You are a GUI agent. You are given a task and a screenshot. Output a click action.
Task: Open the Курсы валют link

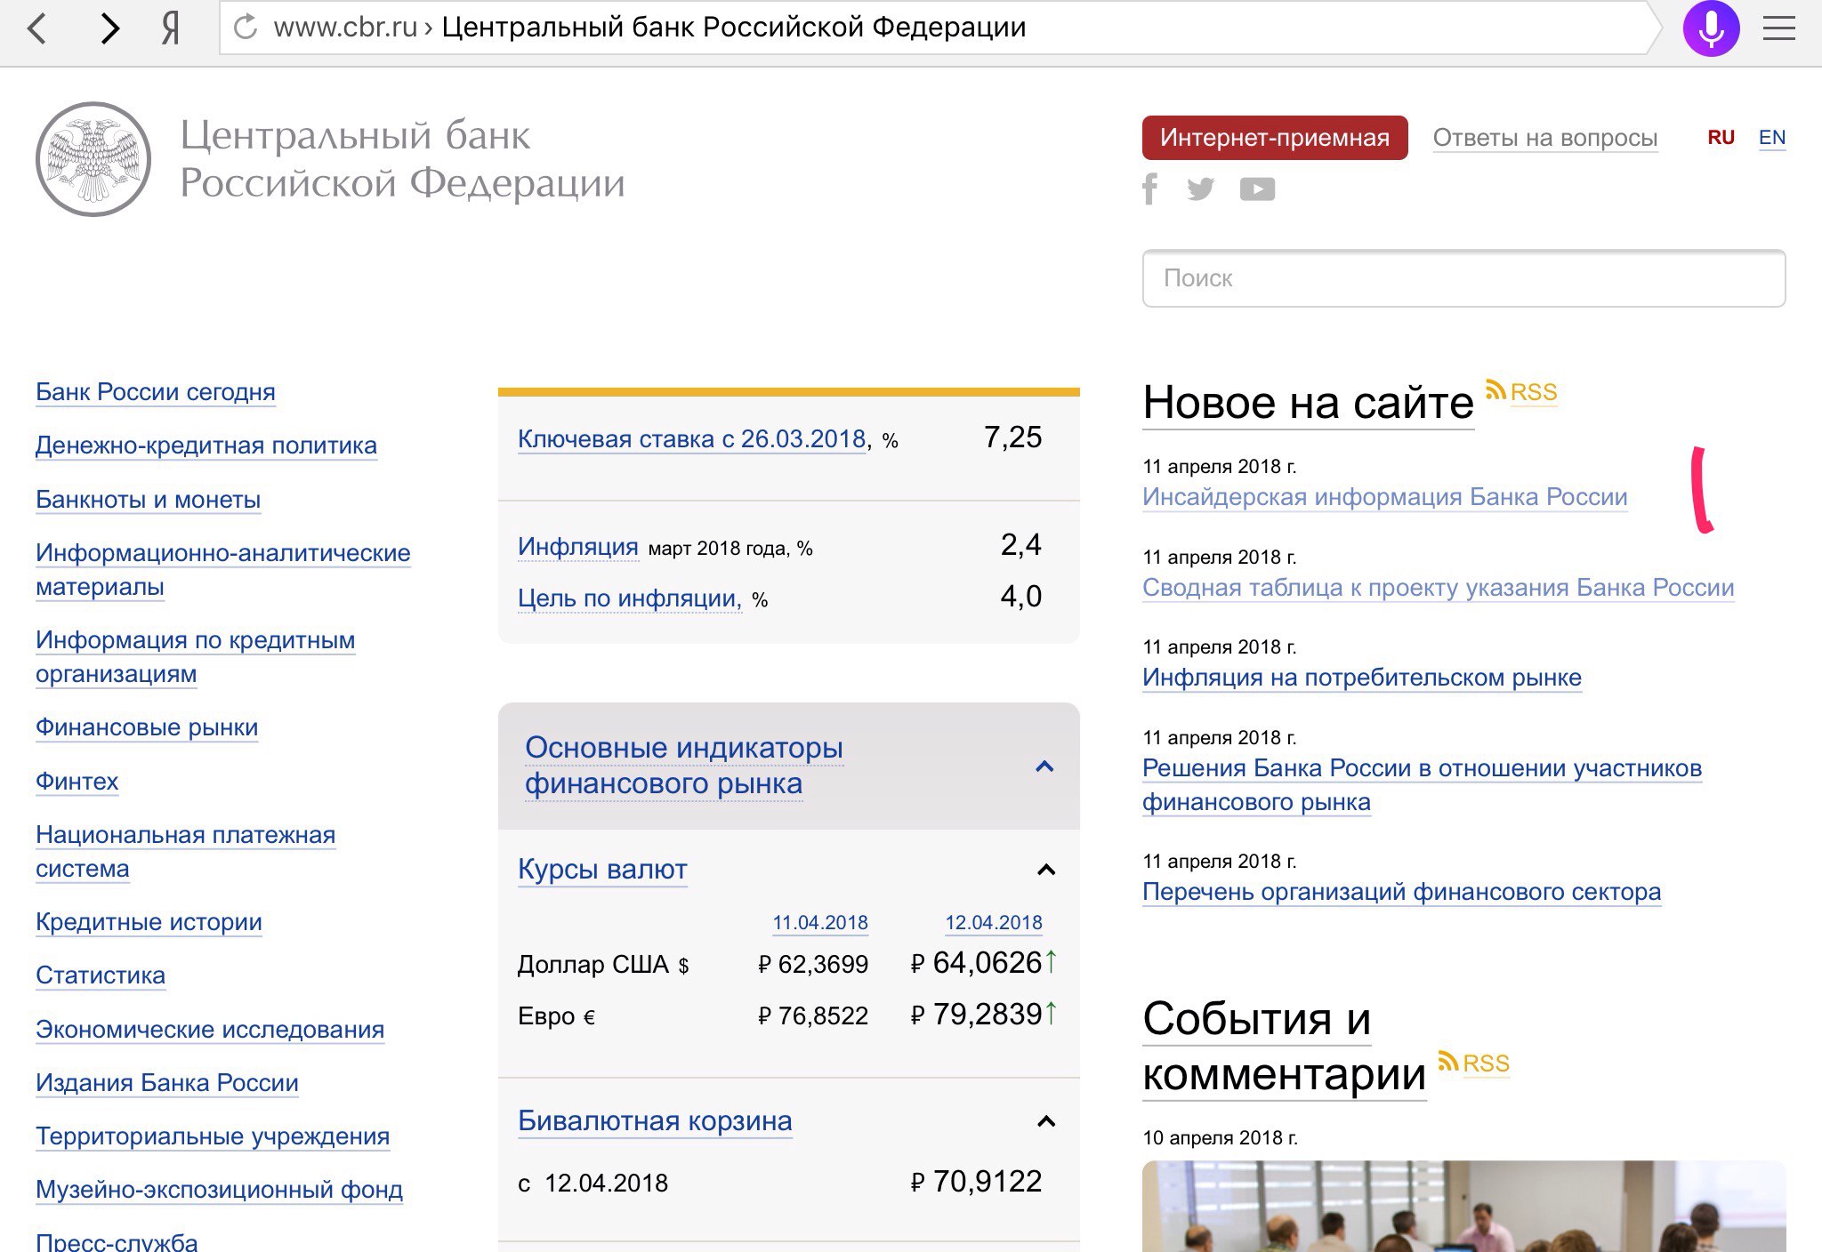click(x=602, y=870)
